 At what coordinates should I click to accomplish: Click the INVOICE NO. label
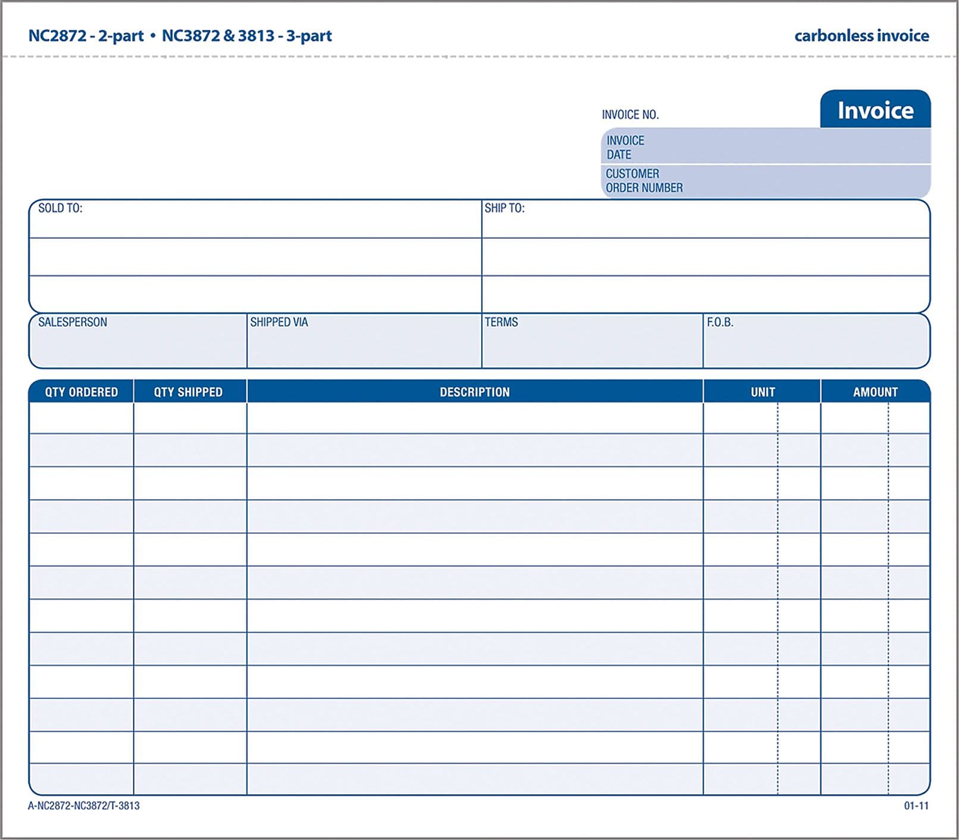point(630,115)
